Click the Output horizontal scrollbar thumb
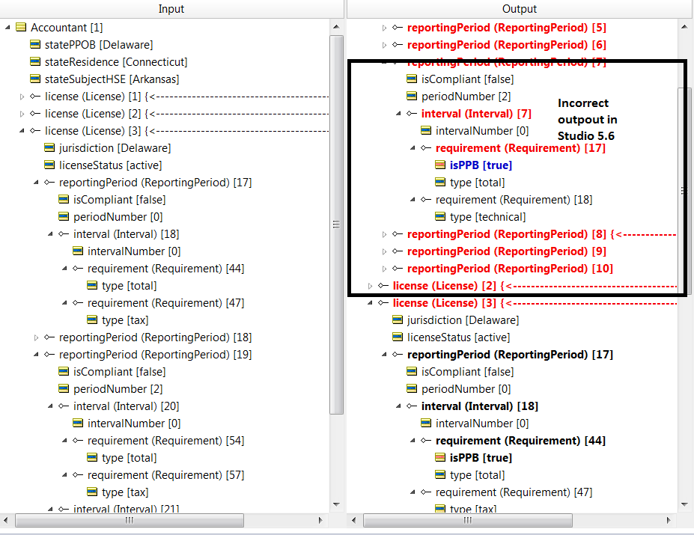The image size is (694, 535). click(x=468, y=520)
